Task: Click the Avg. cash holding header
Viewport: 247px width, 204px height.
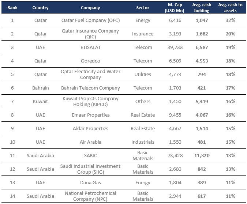Action: click(x=202, y=8)
